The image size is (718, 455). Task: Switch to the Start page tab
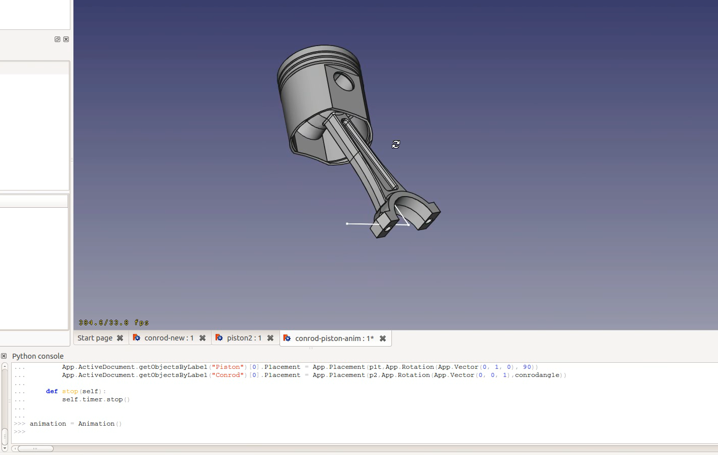[x=94, y=337]
